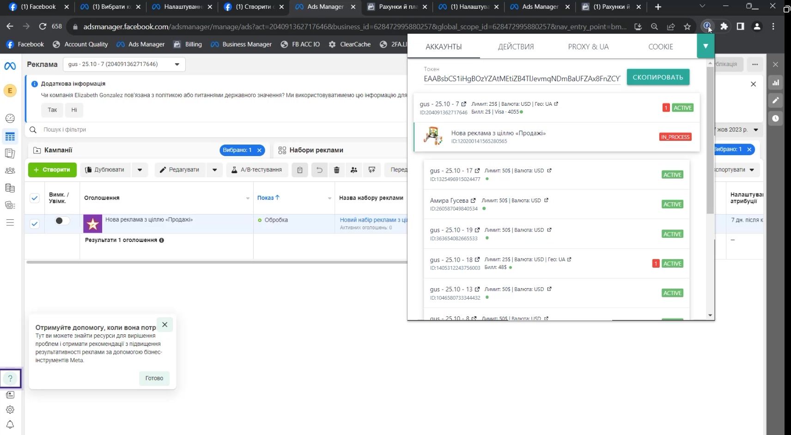The height and width of the screenshot is (435, 791).
Task: Open the Новий набір реклами link
Action: click(373, 220)
